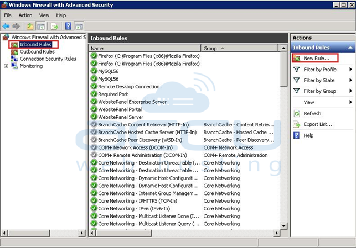356x248 pixels.
Task: Select Inbound Rules in the tree
Action: click(x=35, y=44)
